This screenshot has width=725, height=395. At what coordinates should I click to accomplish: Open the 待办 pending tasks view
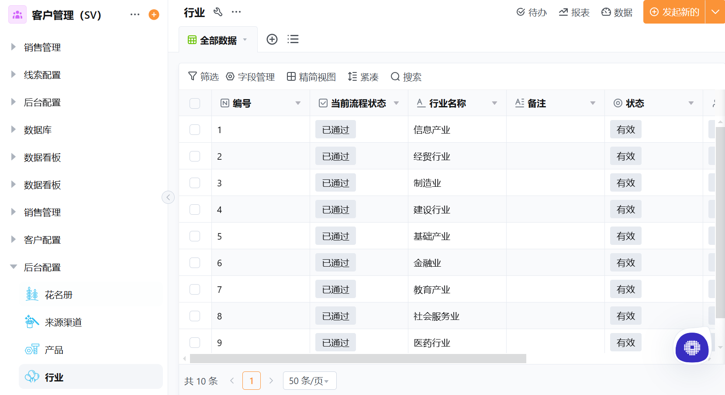pos(532,12)
